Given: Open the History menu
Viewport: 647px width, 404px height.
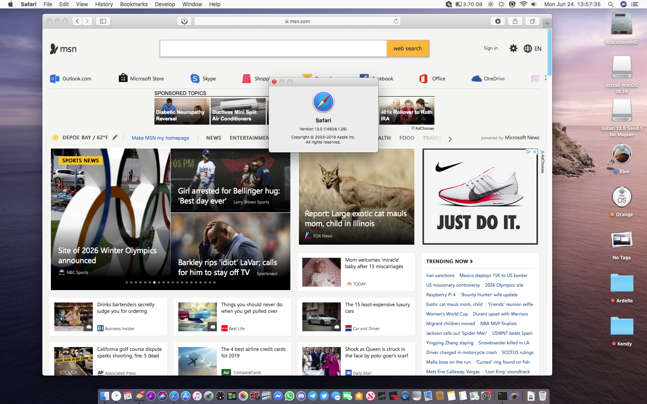Looking at the screenshot, I should 104,4.
